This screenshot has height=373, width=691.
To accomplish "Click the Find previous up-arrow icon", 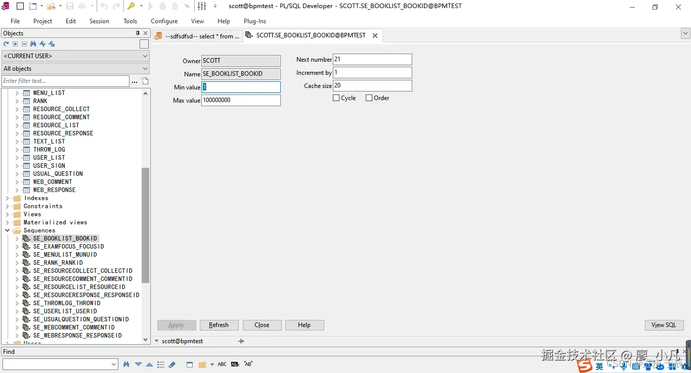I will pyautogui.click(x=149, y=364).
